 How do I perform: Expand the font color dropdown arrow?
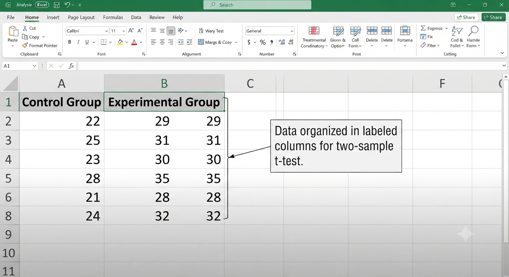point(141,42)
